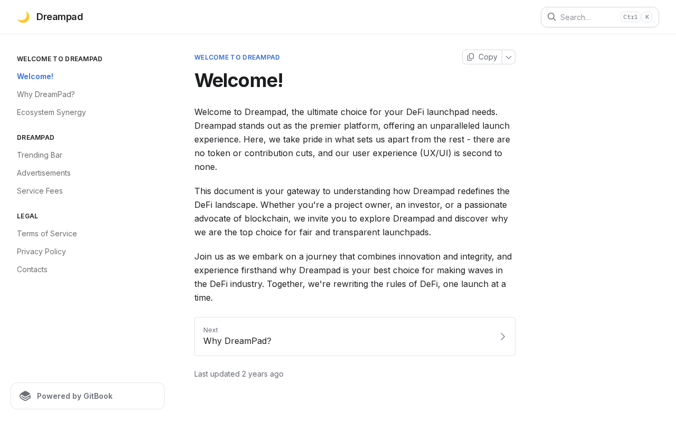Click the Dreampad site title

[x=60, y=17]
